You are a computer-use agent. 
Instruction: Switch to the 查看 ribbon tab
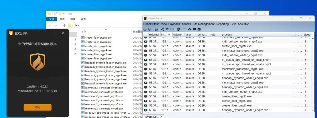pyautogui.click(x=83, y=19)
